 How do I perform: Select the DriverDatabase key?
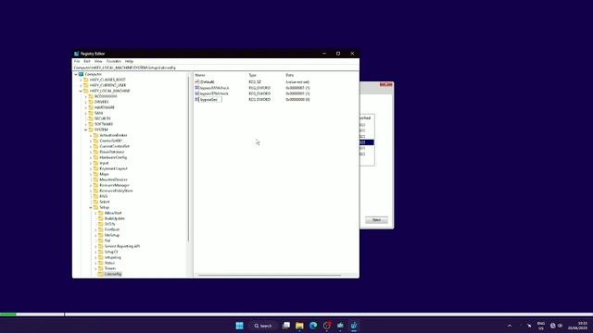[112, 152]
